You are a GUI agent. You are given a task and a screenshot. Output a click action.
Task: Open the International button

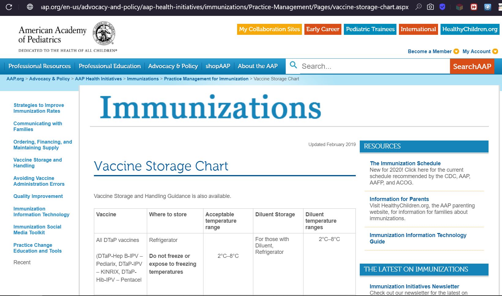418,29
